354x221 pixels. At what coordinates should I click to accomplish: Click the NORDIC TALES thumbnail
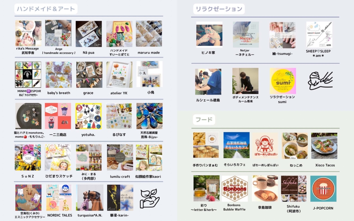(59, 198)
